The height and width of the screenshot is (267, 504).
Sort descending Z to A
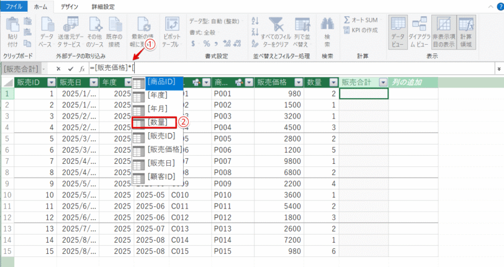[x=255, y=32]
